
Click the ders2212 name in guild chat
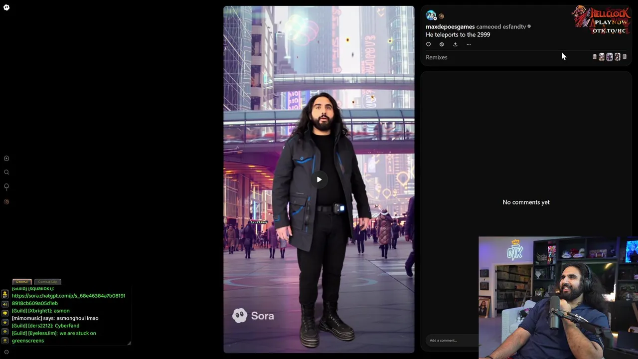(x=40, y=326)
